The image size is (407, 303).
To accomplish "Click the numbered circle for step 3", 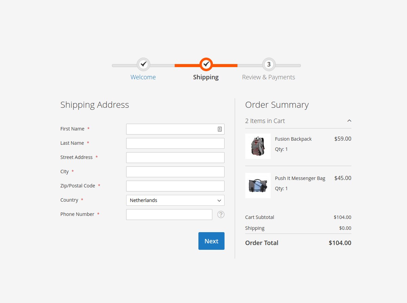I will pyautogui.click(x=269, y=64).
